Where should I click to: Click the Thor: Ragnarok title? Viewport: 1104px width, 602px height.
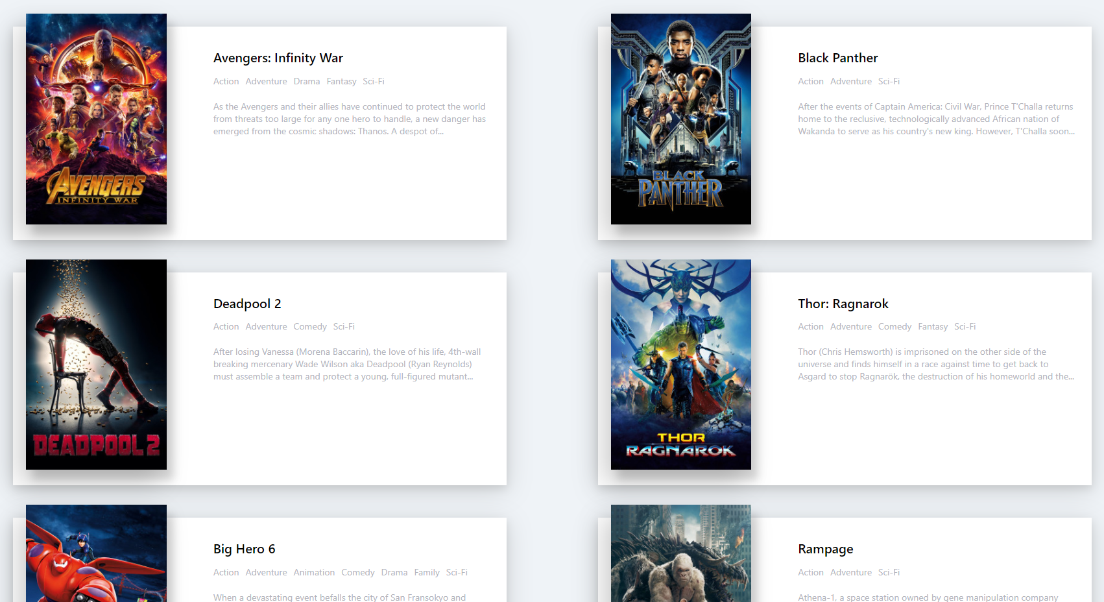(x=843, y=304)
